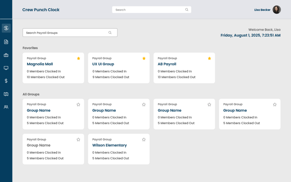Open the Magnolia Mall payroll group
This screenshot has width=291, height=182.
point(40,64)
